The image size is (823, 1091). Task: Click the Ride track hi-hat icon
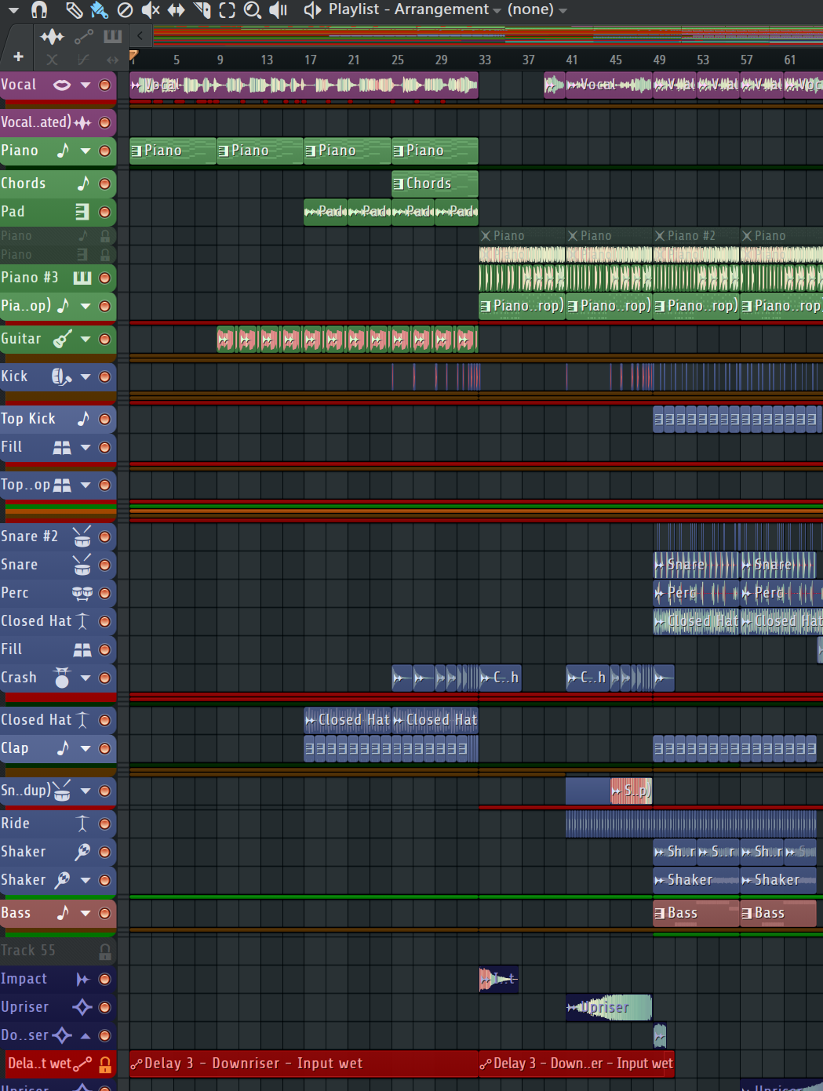point(82,824)
